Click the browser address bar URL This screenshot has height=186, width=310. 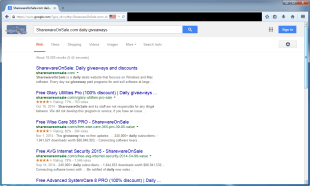point(61,17)
